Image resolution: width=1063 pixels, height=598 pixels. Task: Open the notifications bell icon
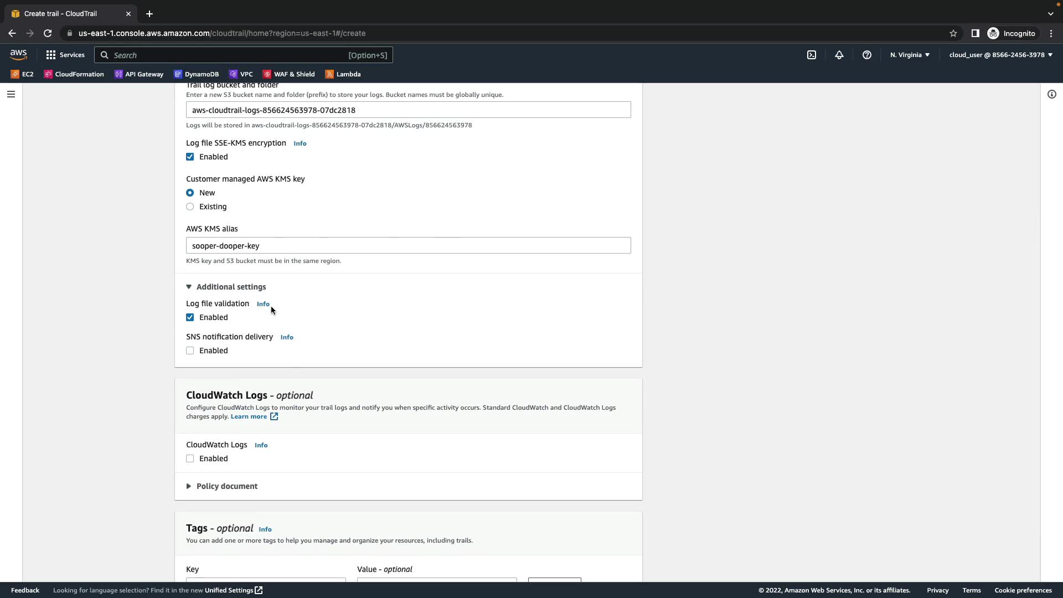[839, 55]
